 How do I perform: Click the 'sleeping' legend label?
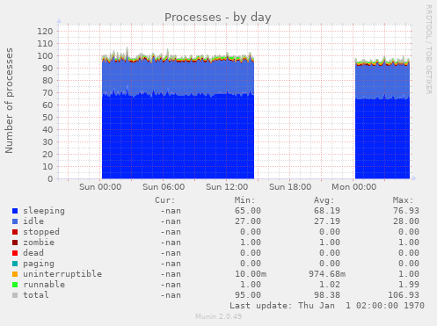point(44,211)
